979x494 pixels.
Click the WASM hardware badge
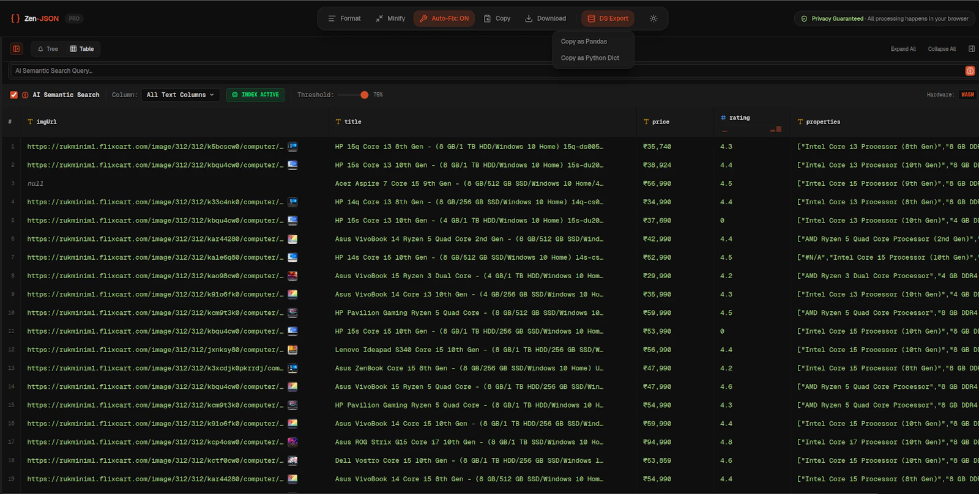click(x=967, y=95)
